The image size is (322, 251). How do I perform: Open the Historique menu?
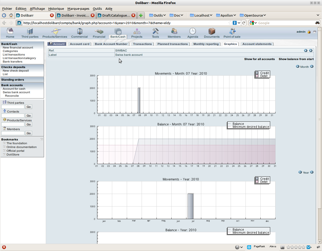[x=56, y=9]
